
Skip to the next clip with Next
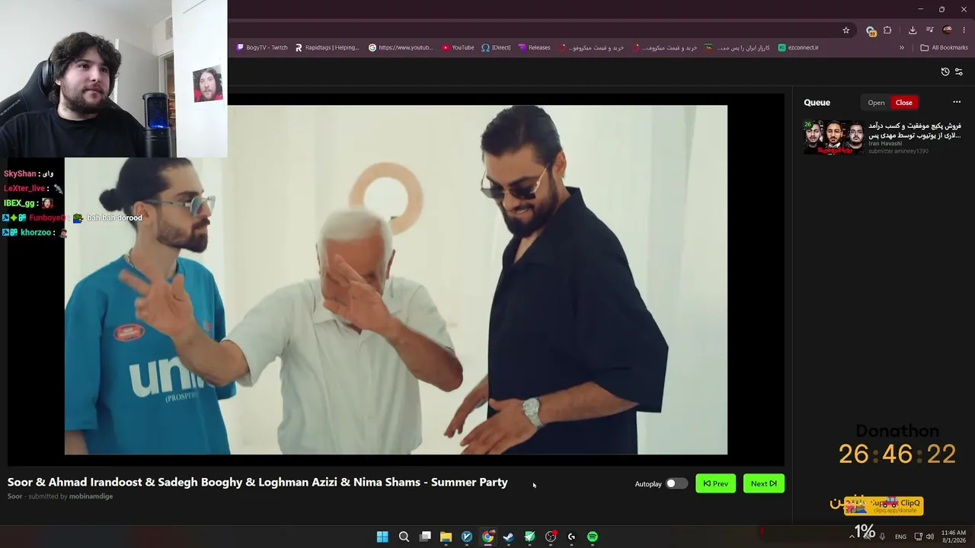(x=764, y=483)
